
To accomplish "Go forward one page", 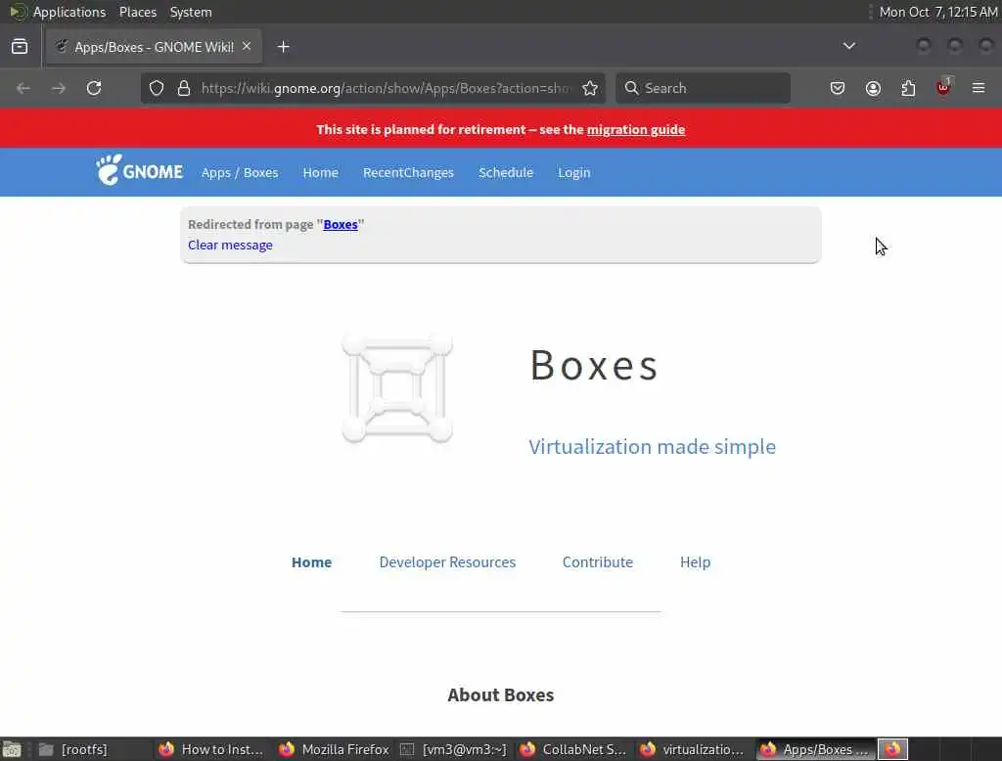I will (x=59, y=88).
